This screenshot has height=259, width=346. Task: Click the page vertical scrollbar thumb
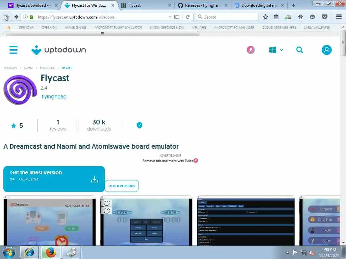tap(343, 43)
